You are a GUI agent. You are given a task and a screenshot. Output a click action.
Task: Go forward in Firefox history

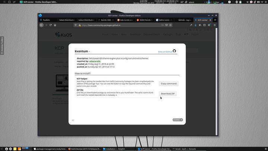coord(46,25)
